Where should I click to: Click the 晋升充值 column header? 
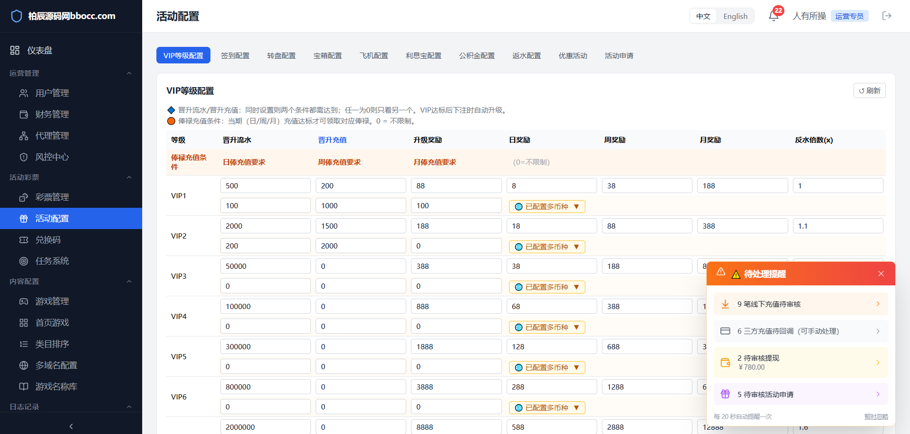click(332, 140)
